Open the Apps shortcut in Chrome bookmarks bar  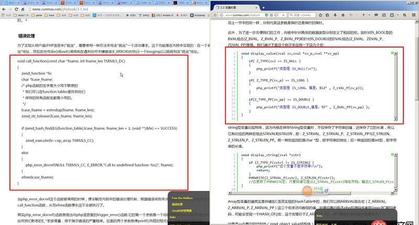[x=6, y=15]
